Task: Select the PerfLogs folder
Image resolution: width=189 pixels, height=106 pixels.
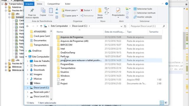Action: click(109, 57)
